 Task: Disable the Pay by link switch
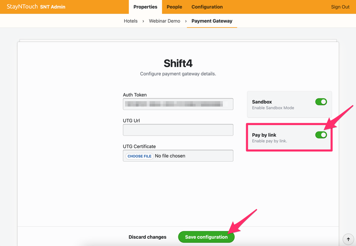pyautogui.click(x=321, y=135)
